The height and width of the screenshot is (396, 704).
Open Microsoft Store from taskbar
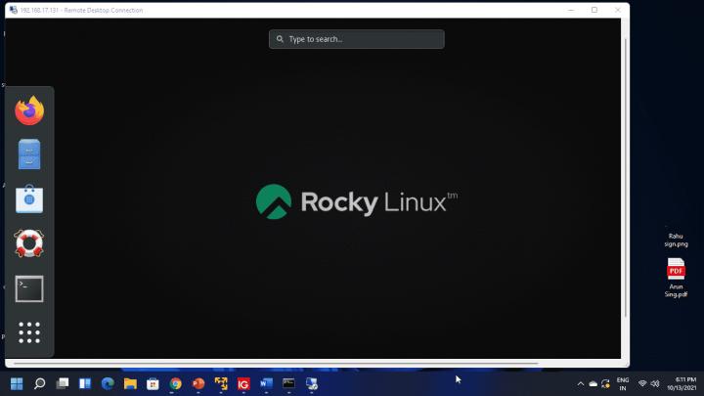(x=153, y=383)
